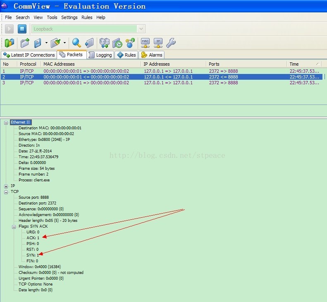Select Source port: 8888 entry
Viewport: 327px width, 302px height.
coord(34,197)
